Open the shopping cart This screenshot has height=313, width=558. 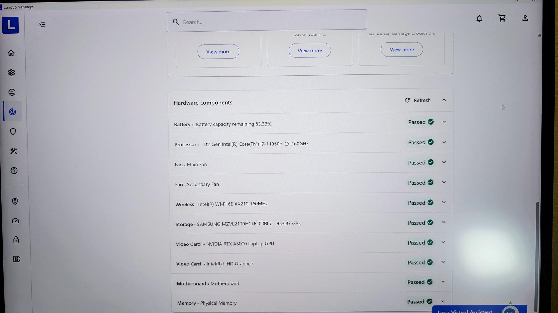502,18
